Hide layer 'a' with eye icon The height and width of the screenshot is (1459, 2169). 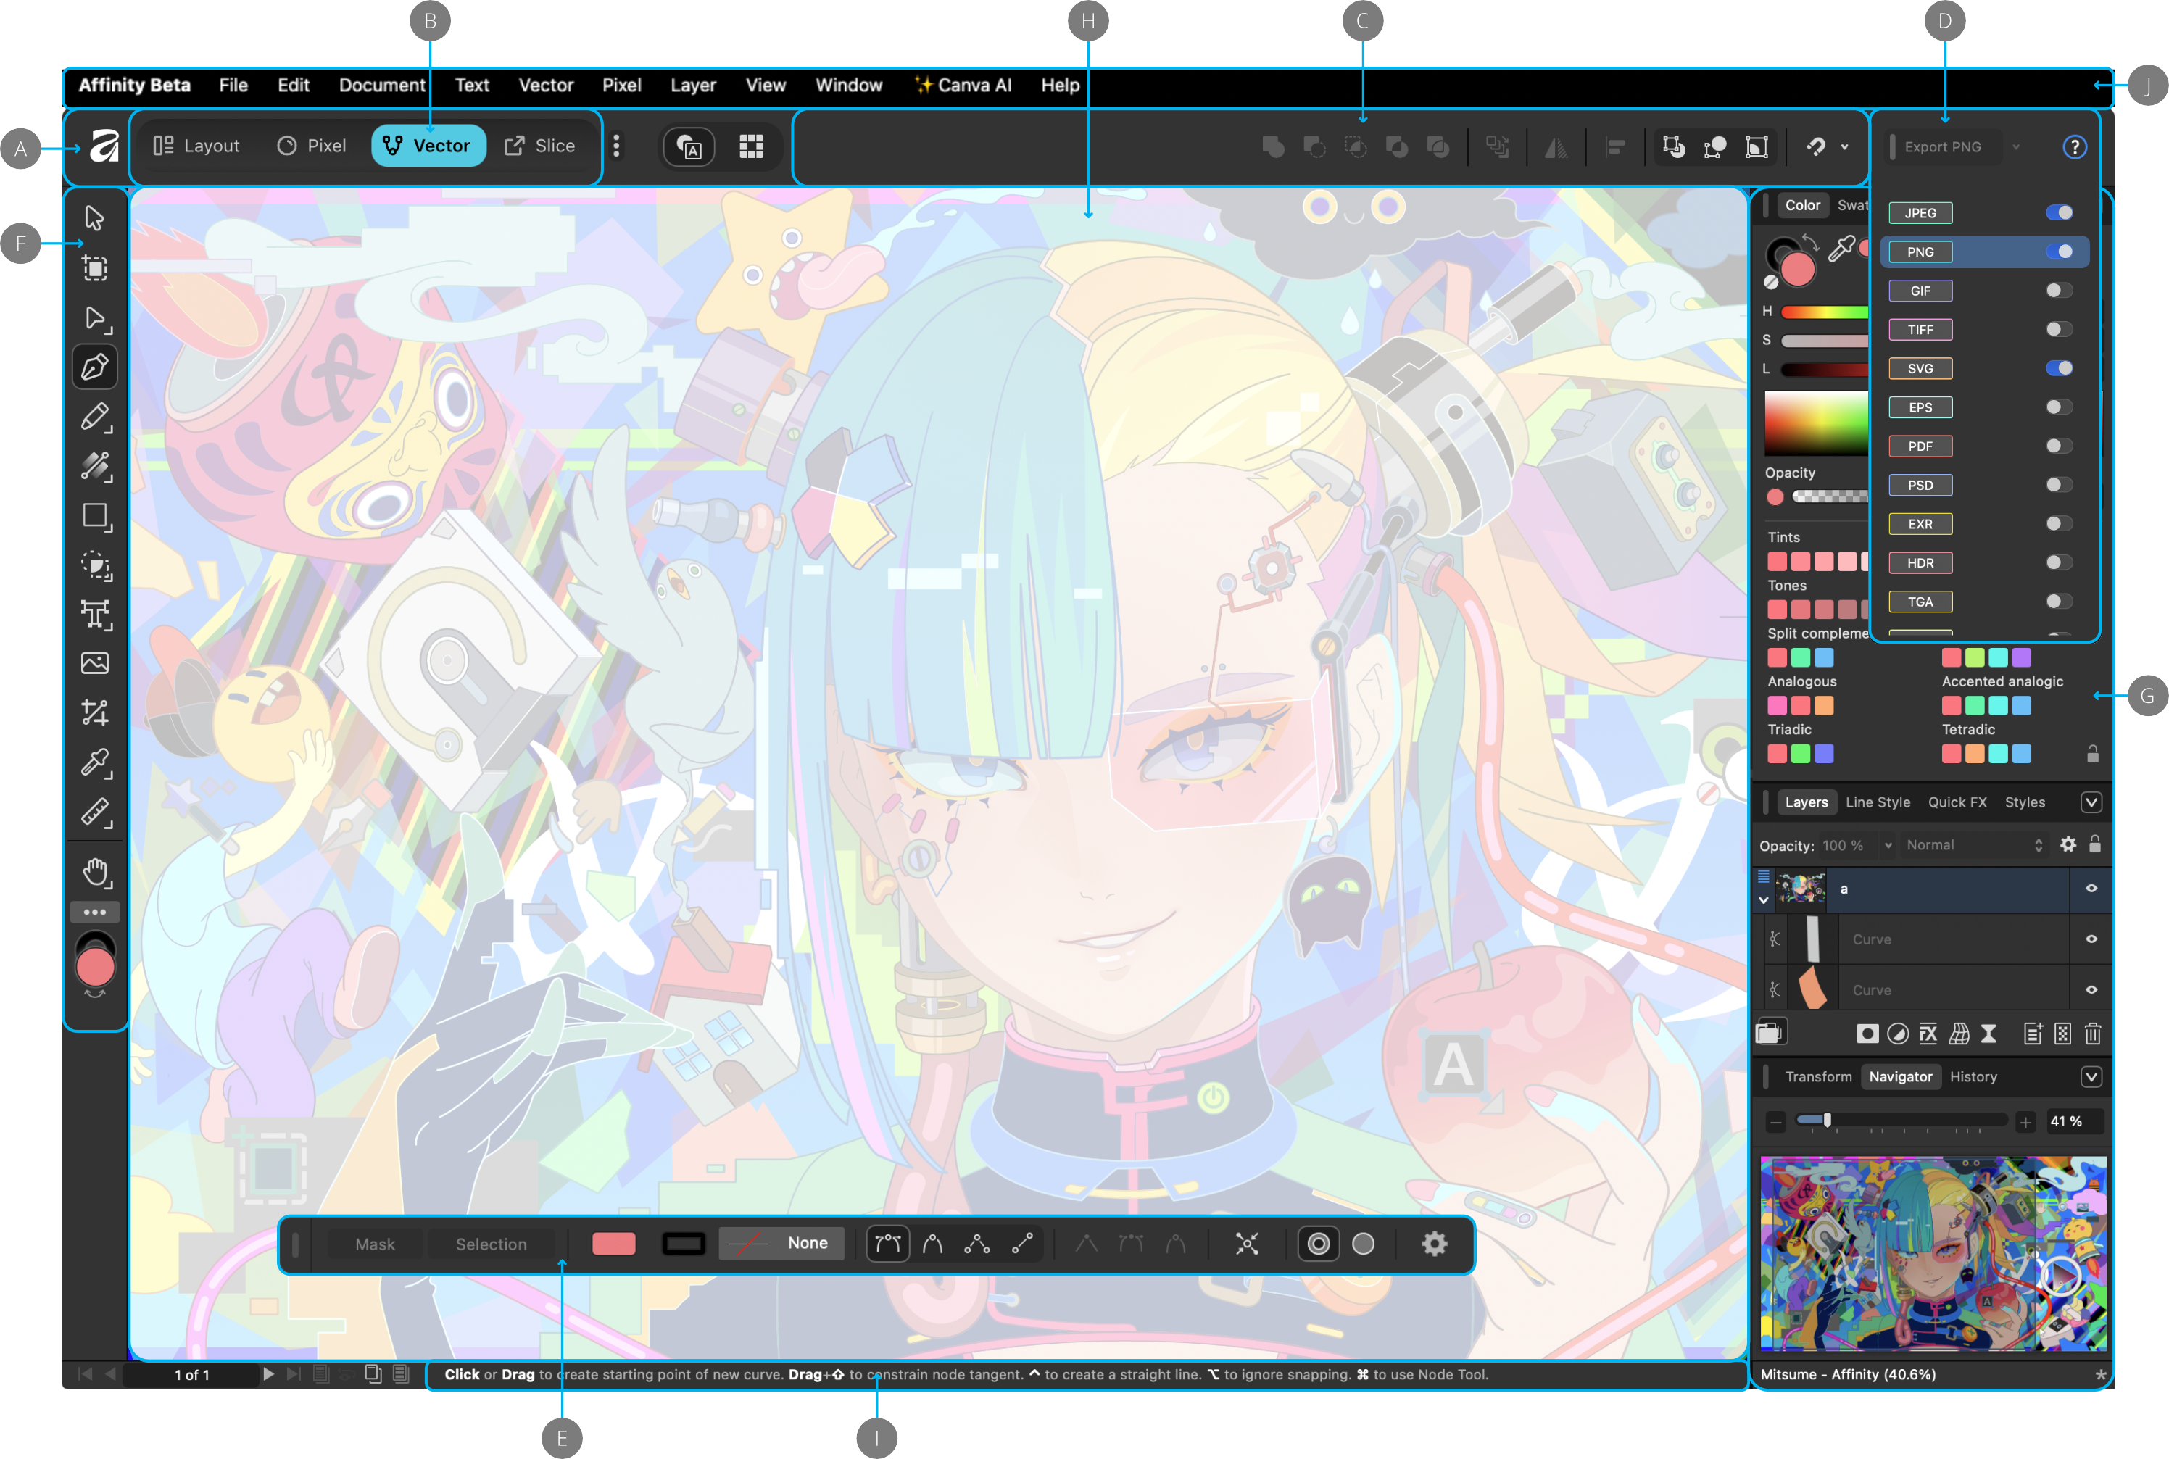coord(2091,889)
